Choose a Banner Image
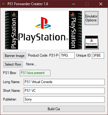The width and height of the screenshot is (108, 115). click(x=15, y=56)
